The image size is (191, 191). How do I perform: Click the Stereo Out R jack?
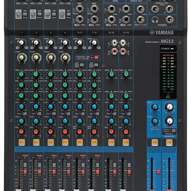click(x=170, y=9)
